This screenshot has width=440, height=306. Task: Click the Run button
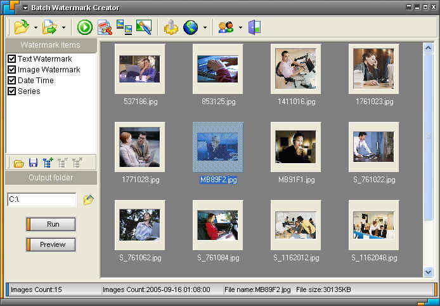(51, 224)
